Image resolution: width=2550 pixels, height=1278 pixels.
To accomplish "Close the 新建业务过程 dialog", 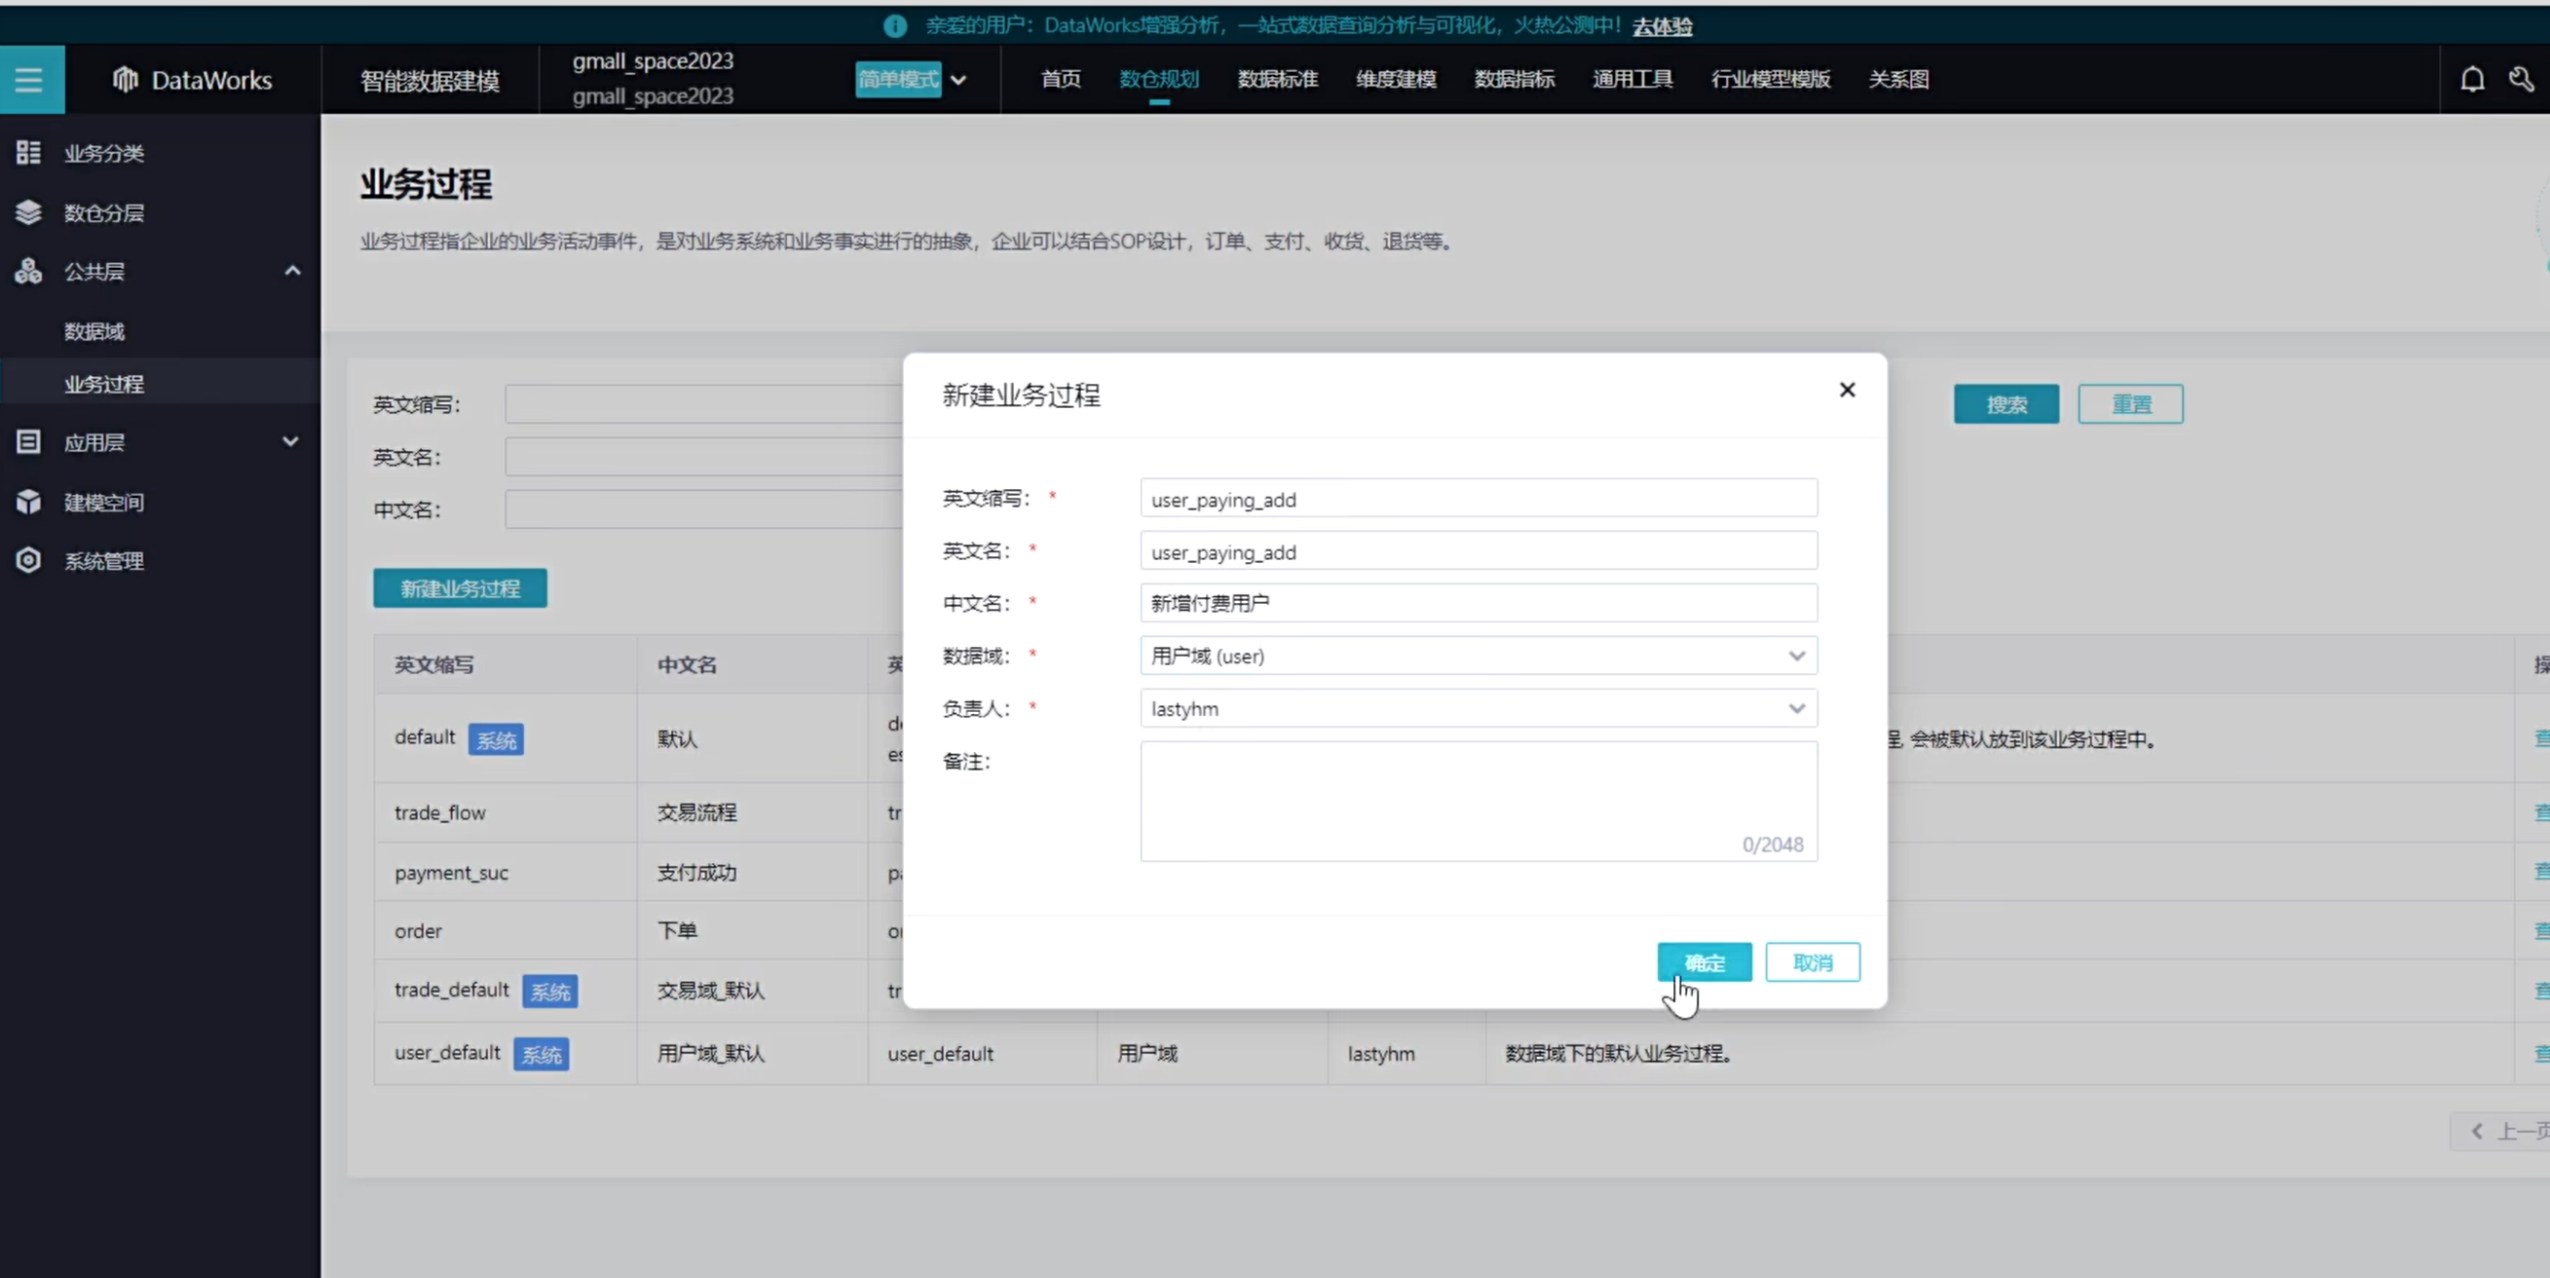I will click(1846, 390).
